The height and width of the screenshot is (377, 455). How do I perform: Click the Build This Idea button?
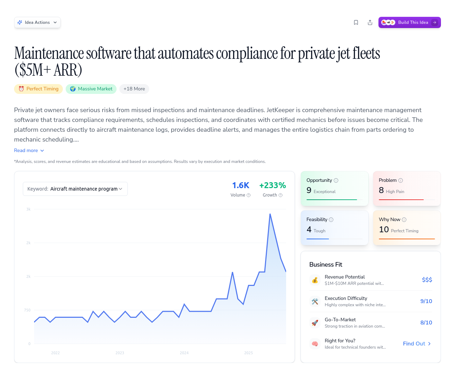tap(410, 22)
